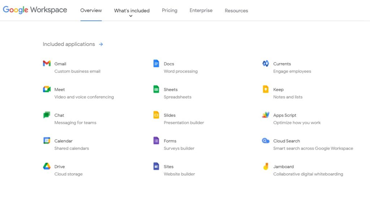Click 'Cloud storage' description
The image size is (370, 199).
68,174
